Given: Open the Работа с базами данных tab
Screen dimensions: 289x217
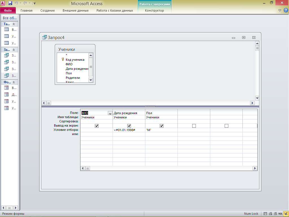Looking at the screenshot, I should click(x=115, y=10).
